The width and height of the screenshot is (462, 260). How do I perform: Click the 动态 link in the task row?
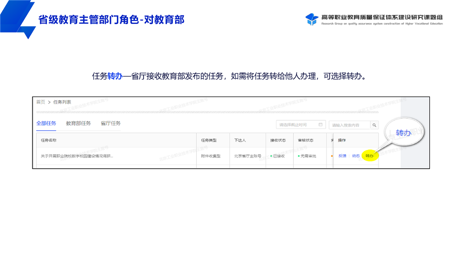pyautogui.click(x=356, y=156)
